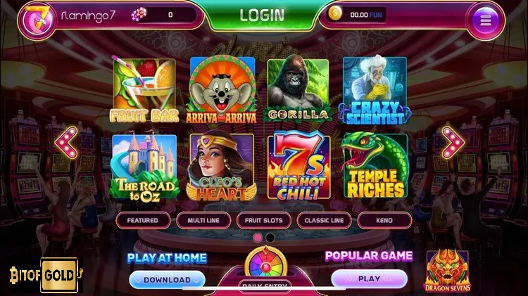Switch to the Multi Line category tab

click(x=203, y=221)
